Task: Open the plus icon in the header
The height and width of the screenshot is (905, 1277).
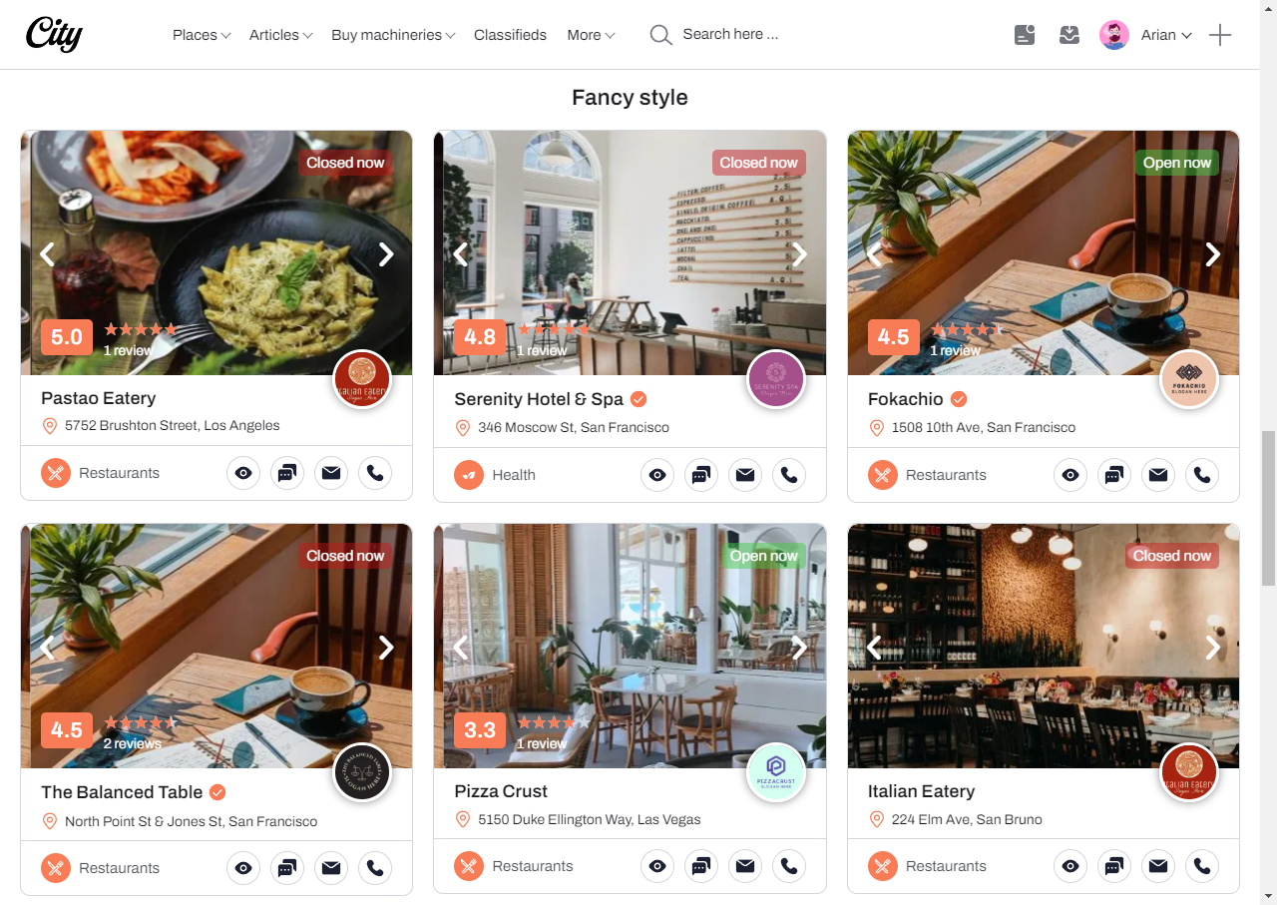Action: 1220,35
